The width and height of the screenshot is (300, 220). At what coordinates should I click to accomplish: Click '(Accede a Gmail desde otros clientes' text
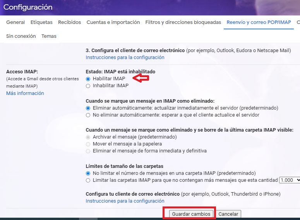pyautogui.click(x=42, y=79)
